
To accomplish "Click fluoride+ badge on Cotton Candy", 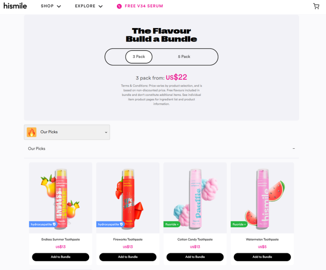I will coord(172,224).
